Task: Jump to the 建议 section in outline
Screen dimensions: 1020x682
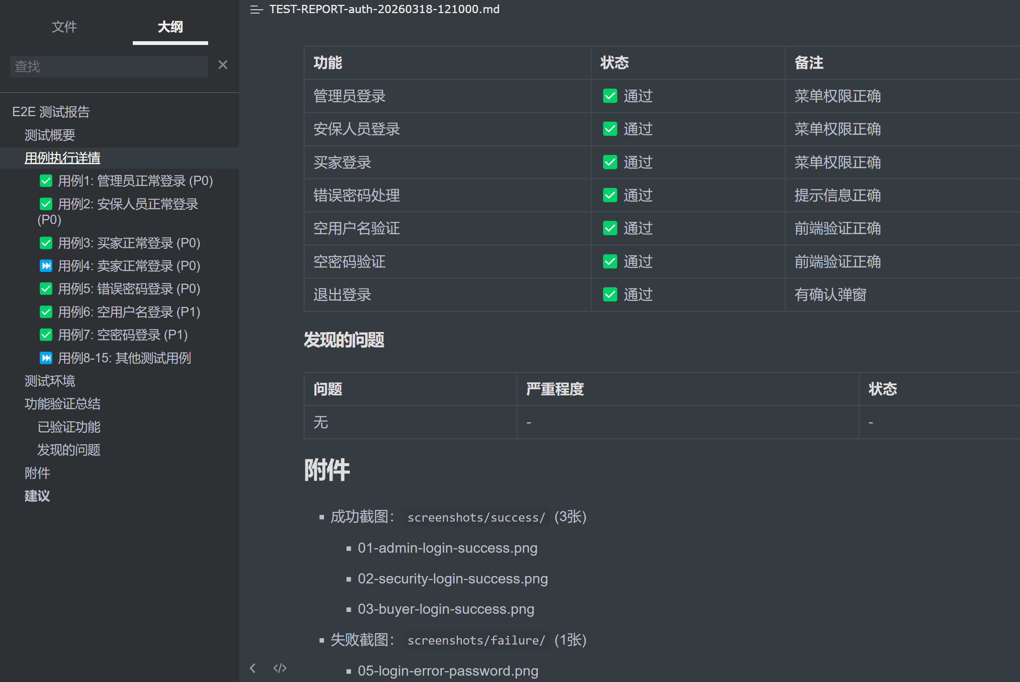Action: (x=37, y=496)
